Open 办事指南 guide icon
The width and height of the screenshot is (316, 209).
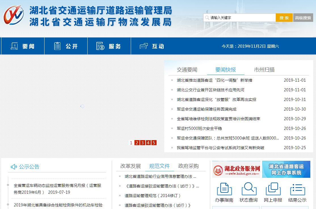[224, 189]
